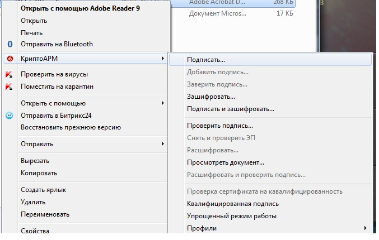Expand the КриптоАРМ submenu arrow
This screenshot has height=240, width=379.
tap(163, 58)
